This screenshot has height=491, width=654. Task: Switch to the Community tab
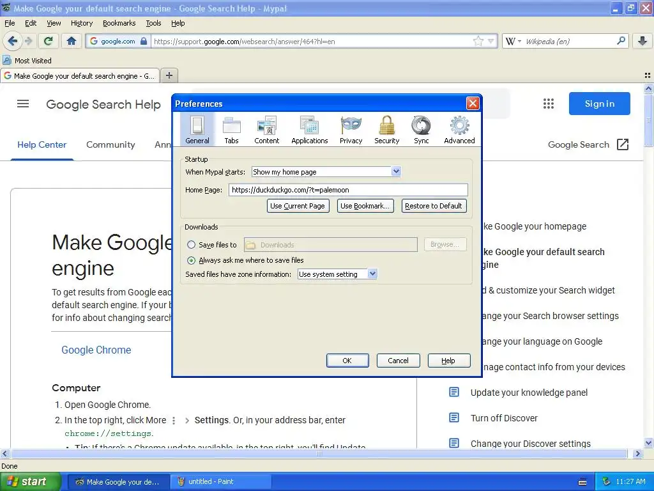pos(110,144)
